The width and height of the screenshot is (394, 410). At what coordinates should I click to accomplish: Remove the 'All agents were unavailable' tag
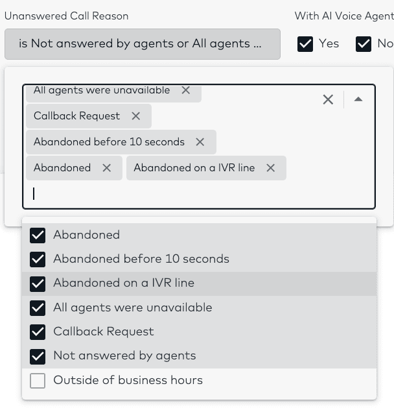(x=186, y=91)
